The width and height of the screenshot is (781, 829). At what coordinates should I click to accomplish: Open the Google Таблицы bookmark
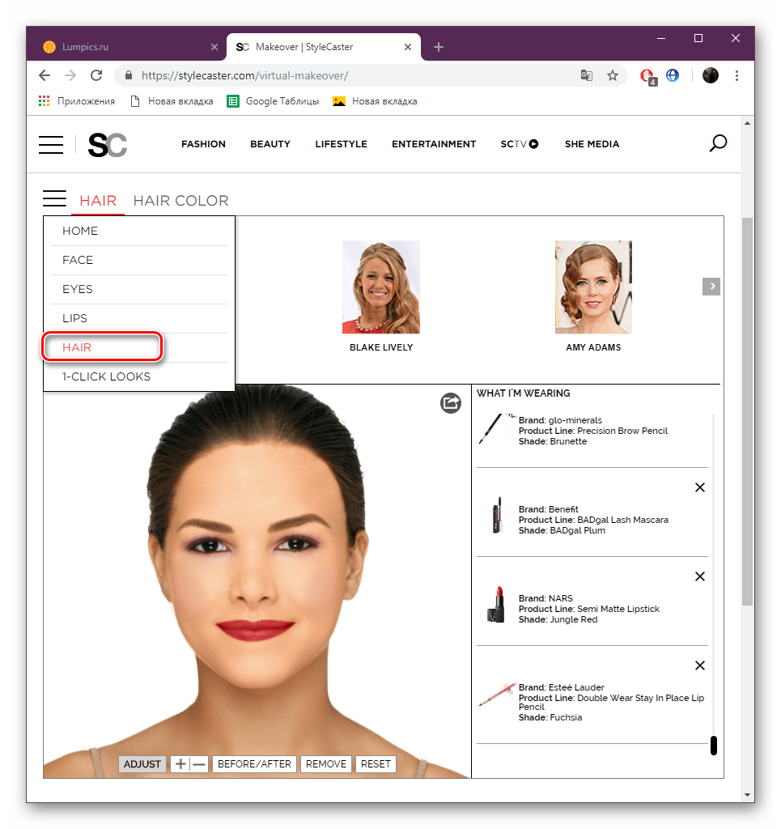(x=273, y=101)
